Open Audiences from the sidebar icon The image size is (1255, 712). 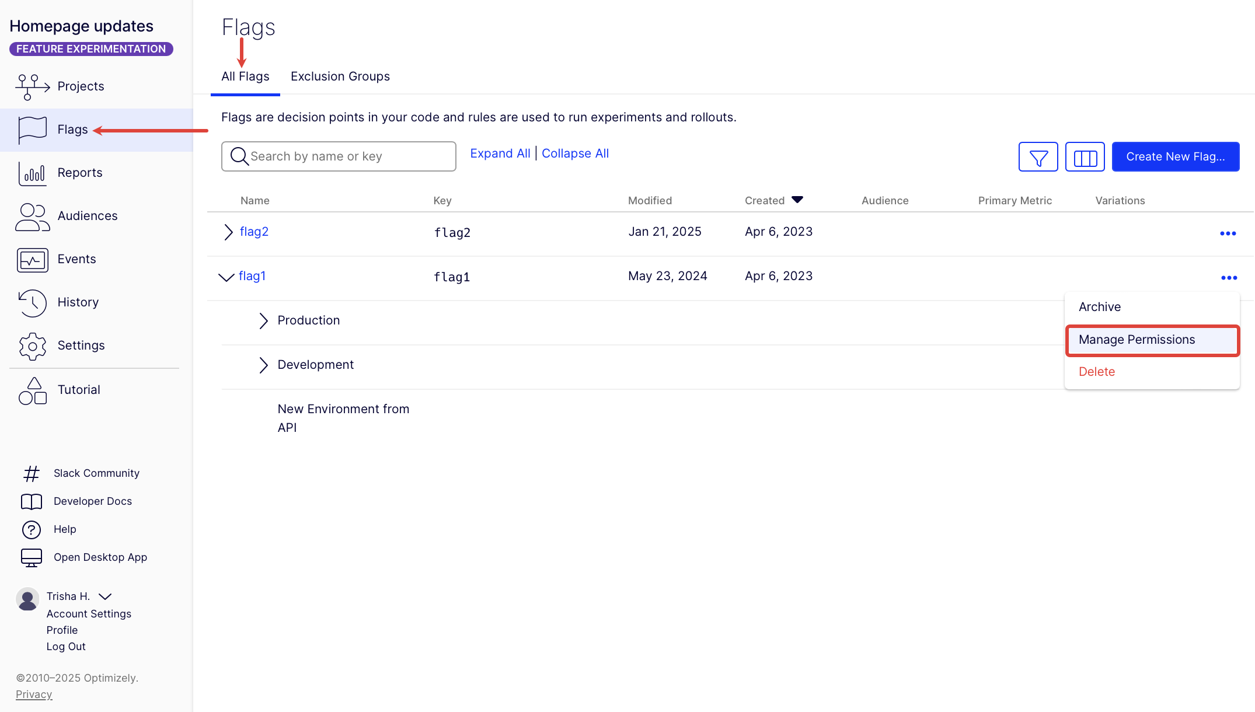33,217
